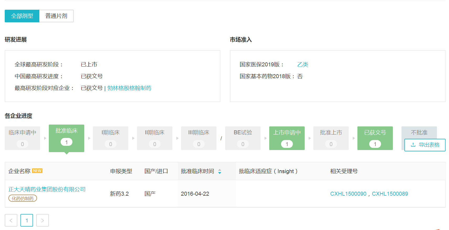The width and height of the screenshot is (449, 230).
Task: Open the 乙类 insurance category link
Action: pos(303,65)
